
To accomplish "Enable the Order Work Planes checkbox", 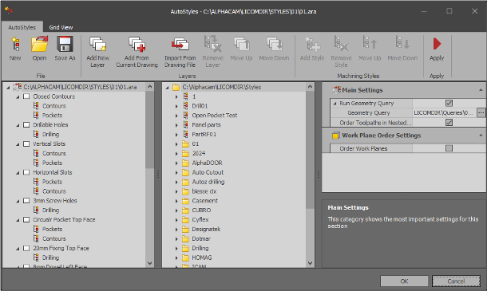I will (449, 148).
